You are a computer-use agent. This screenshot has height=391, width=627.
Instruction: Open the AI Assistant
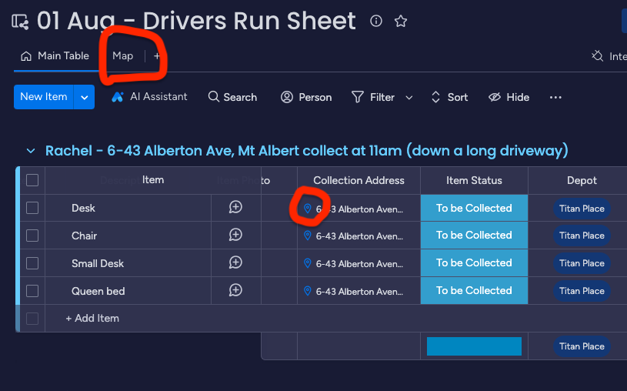point(150,97)
